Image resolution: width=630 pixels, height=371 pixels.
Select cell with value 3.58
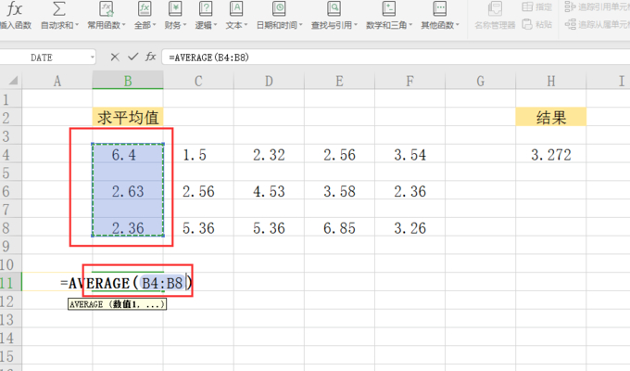pyautogui.click(x=339, y=191)
